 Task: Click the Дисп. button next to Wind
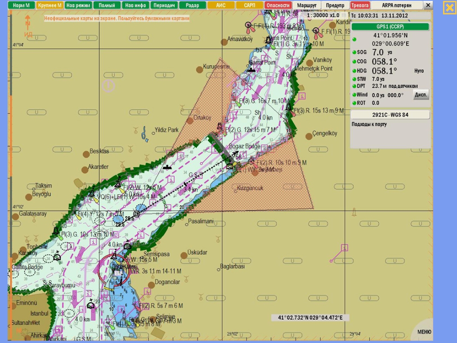tap(421, 95)
